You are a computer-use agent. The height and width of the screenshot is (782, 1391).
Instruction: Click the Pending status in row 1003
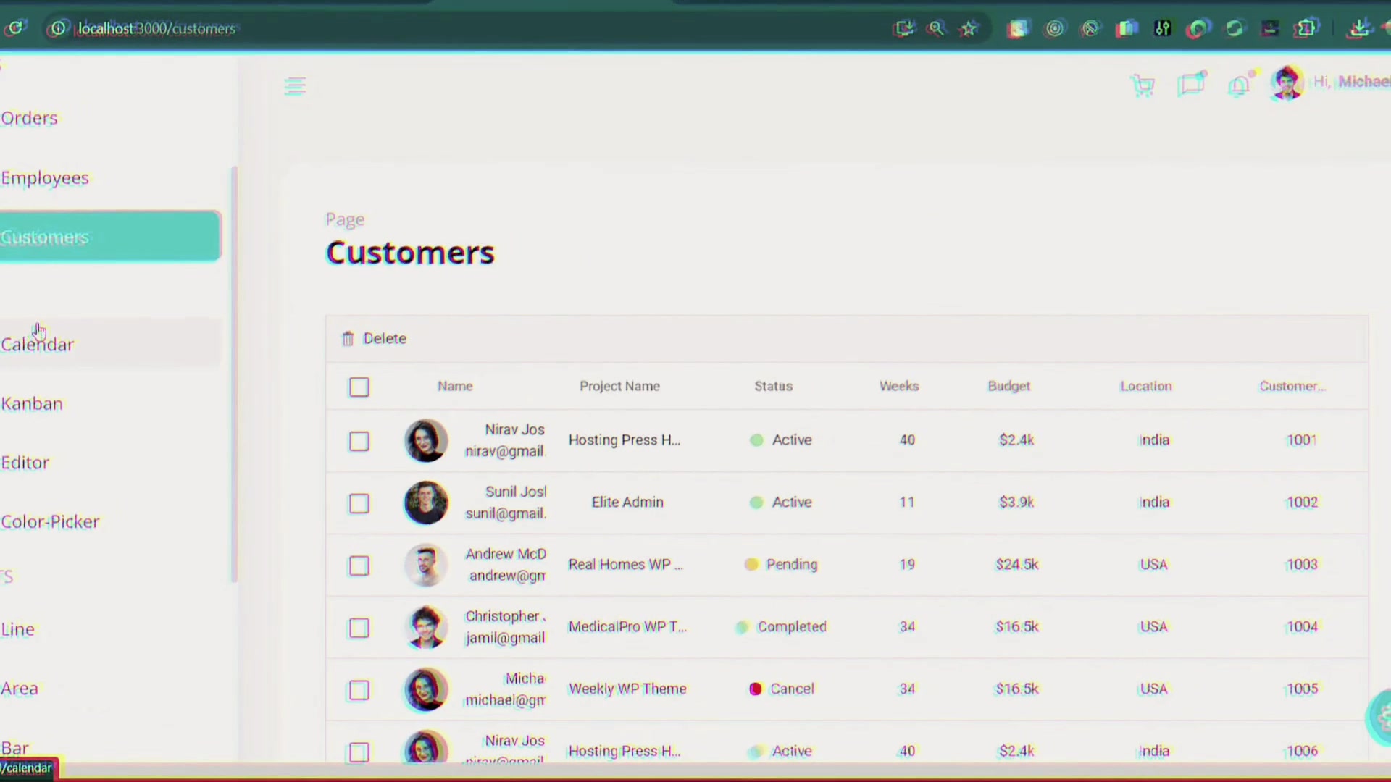pos(781,565)
